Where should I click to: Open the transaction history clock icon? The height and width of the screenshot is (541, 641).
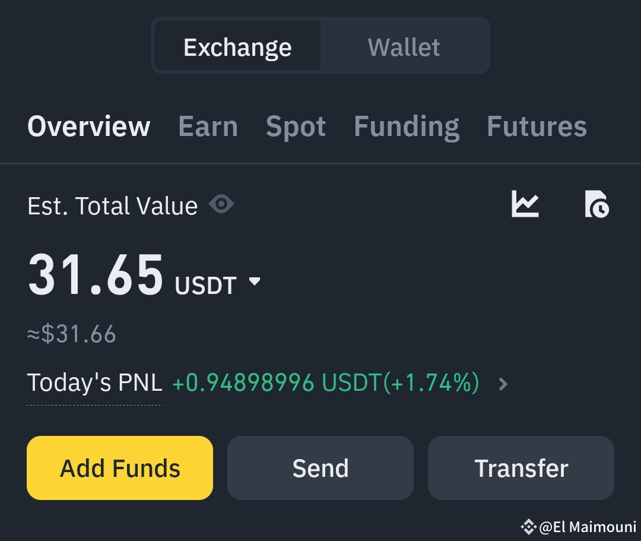click(596, 204)
